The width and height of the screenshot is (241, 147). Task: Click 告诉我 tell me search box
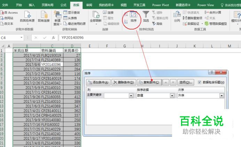[x=231, y=5]
